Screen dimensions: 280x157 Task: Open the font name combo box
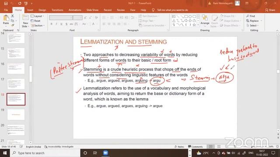point(61,17)
